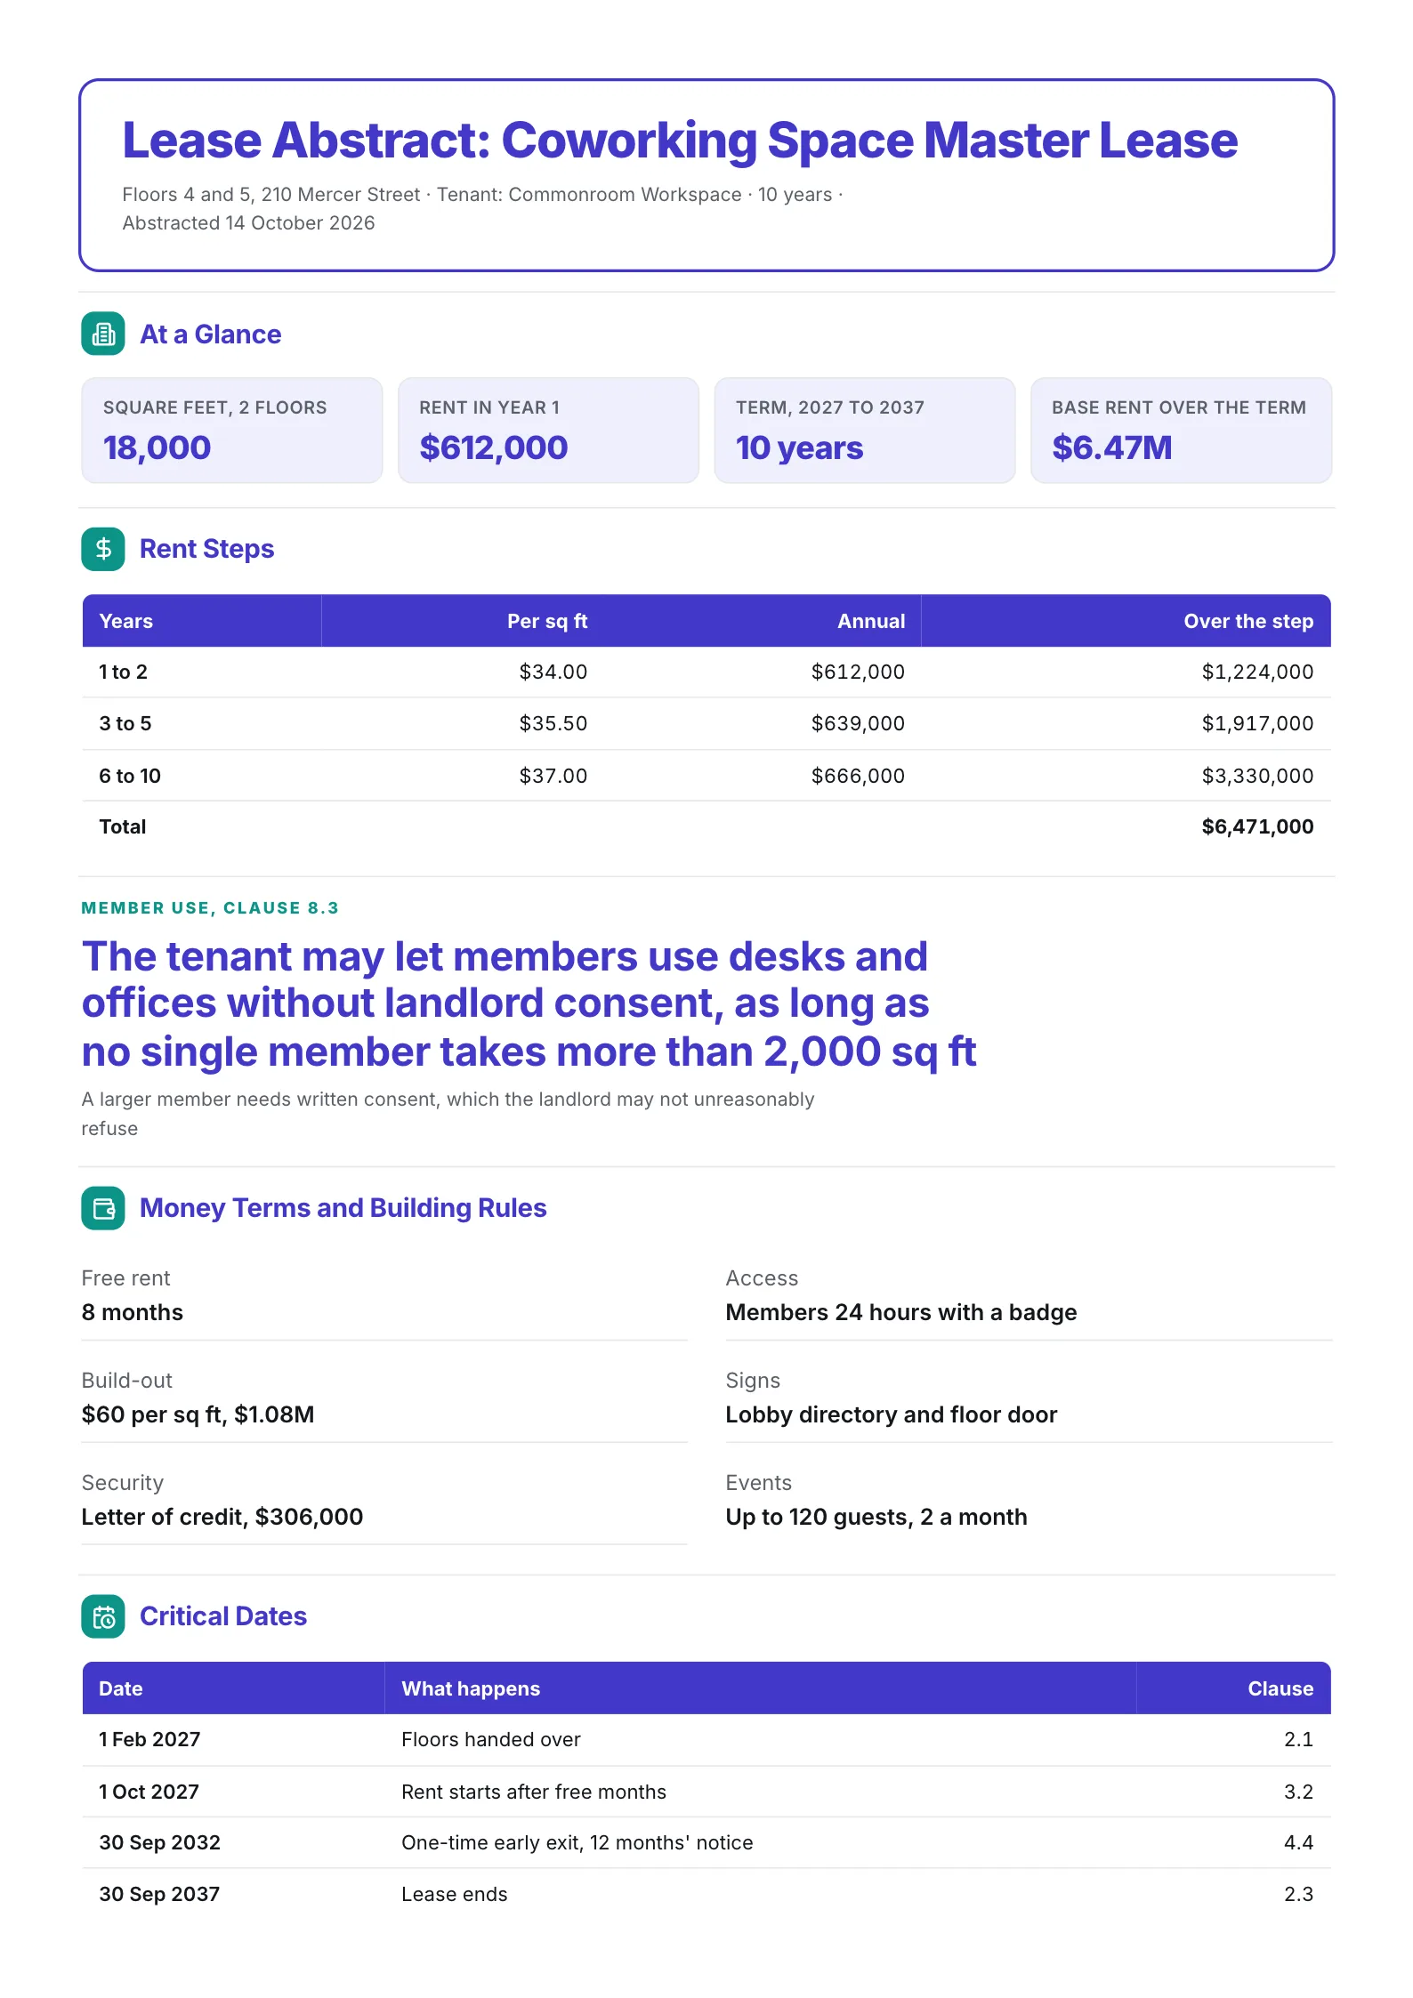Select clause number '4.4'

(x=1298, y=1842)
